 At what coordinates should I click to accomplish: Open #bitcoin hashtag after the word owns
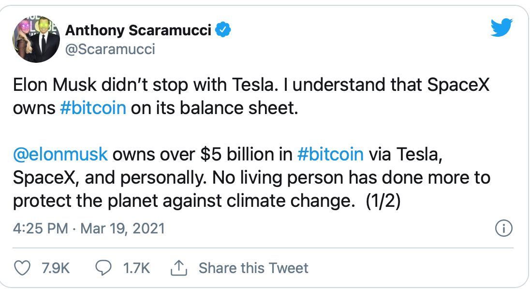[93, 108]
